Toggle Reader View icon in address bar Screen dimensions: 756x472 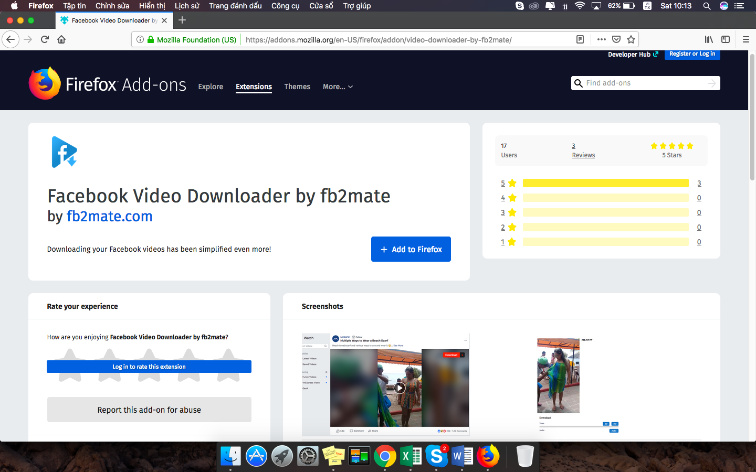point(580,39)
